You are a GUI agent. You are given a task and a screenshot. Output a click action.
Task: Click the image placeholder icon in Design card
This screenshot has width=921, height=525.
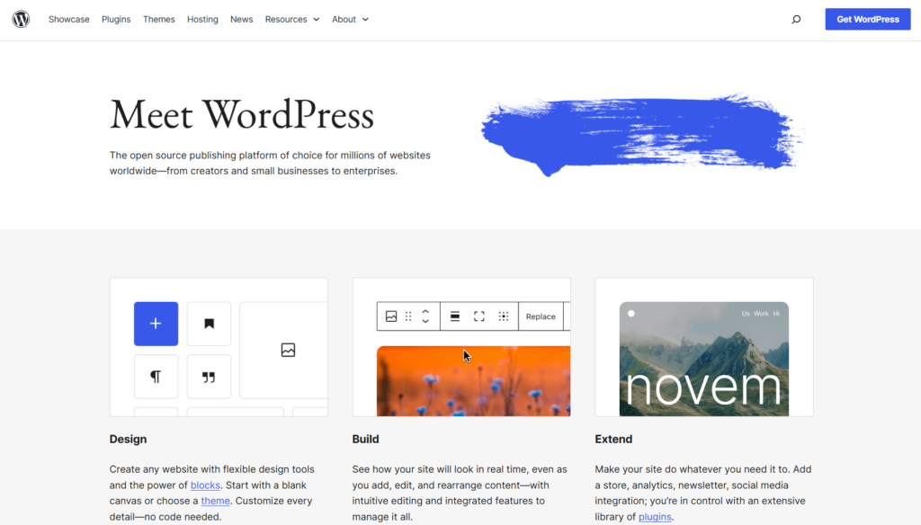click(288, 350)
